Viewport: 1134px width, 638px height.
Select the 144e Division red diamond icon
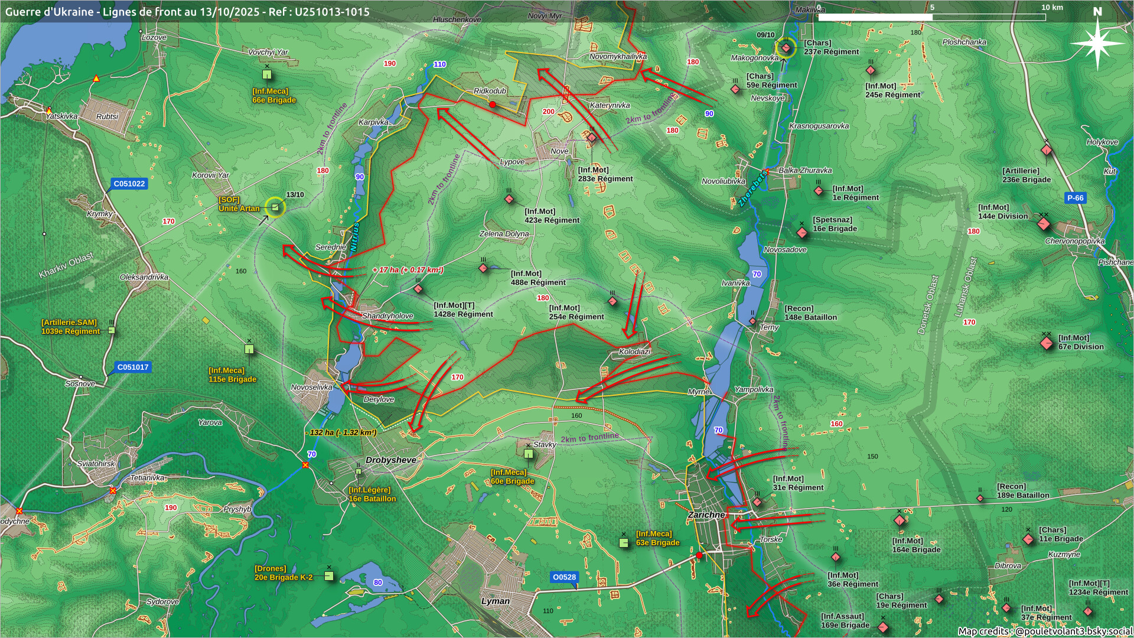1044,224
